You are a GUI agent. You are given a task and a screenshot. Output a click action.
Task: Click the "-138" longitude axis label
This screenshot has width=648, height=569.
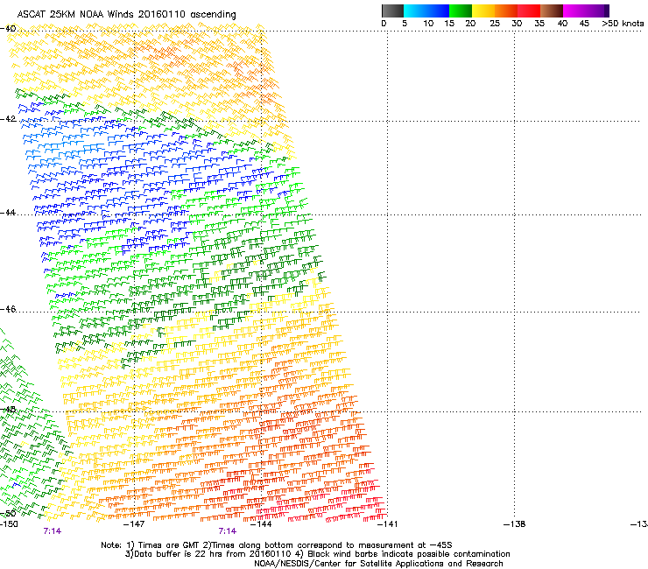click(x=515, y=524)
